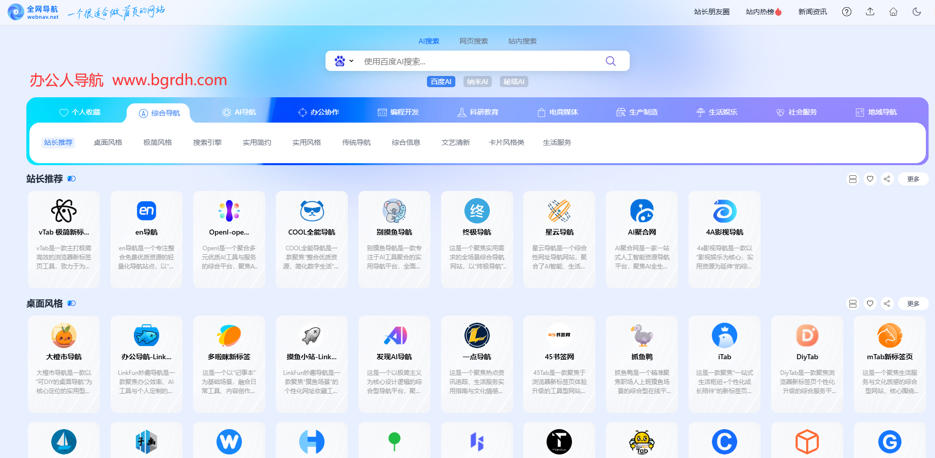Switch to the 办公协作 tab
Viewport: 935px width, 458px height.
pyautogui.click(x=318, y=112)
